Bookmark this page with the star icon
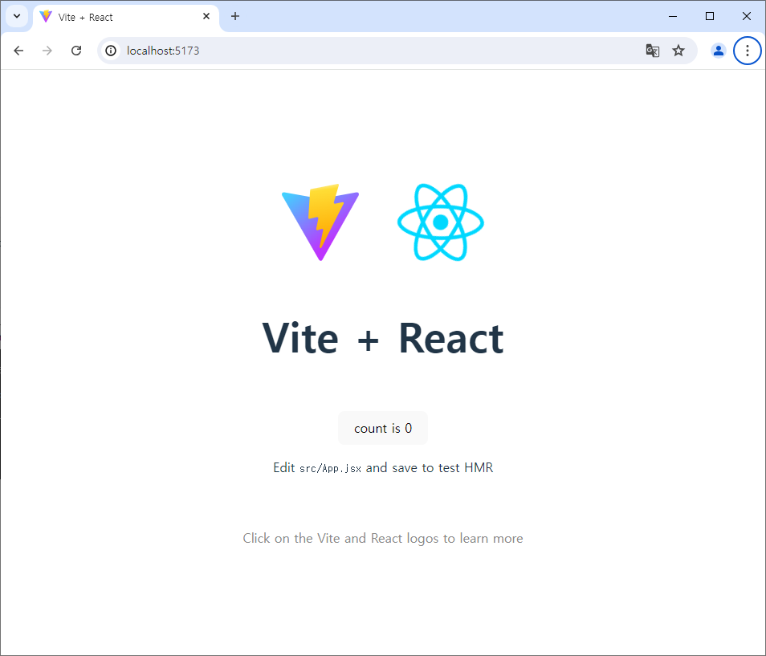 coord(678,51)
